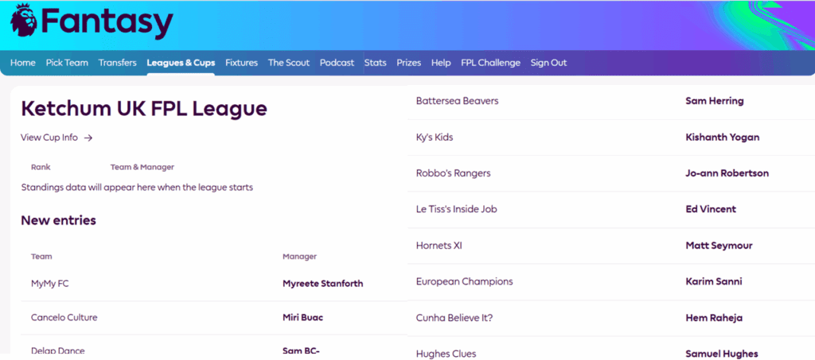Screen dimensions: 815x360
Task: Go to Pick Team page
Action: pos(67,63)
